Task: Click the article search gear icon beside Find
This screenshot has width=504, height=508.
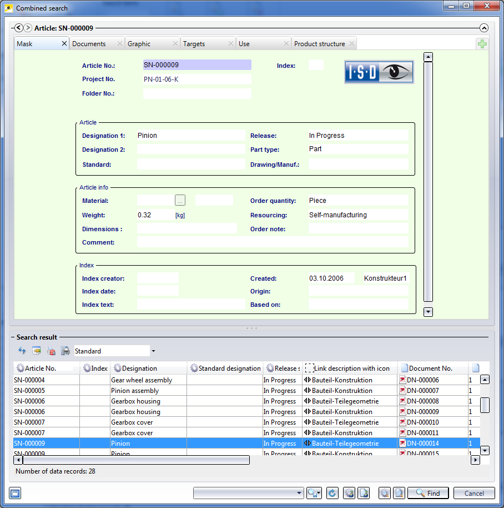Action: point(384,493)
